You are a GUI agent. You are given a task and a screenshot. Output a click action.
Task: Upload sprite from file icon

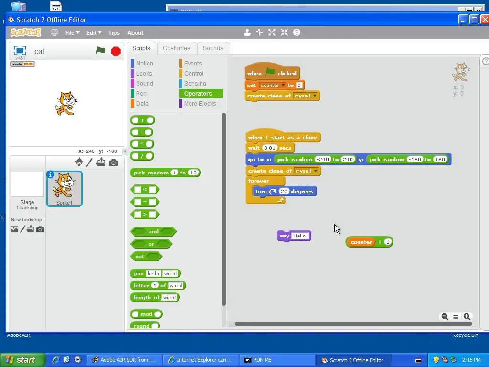101,162
